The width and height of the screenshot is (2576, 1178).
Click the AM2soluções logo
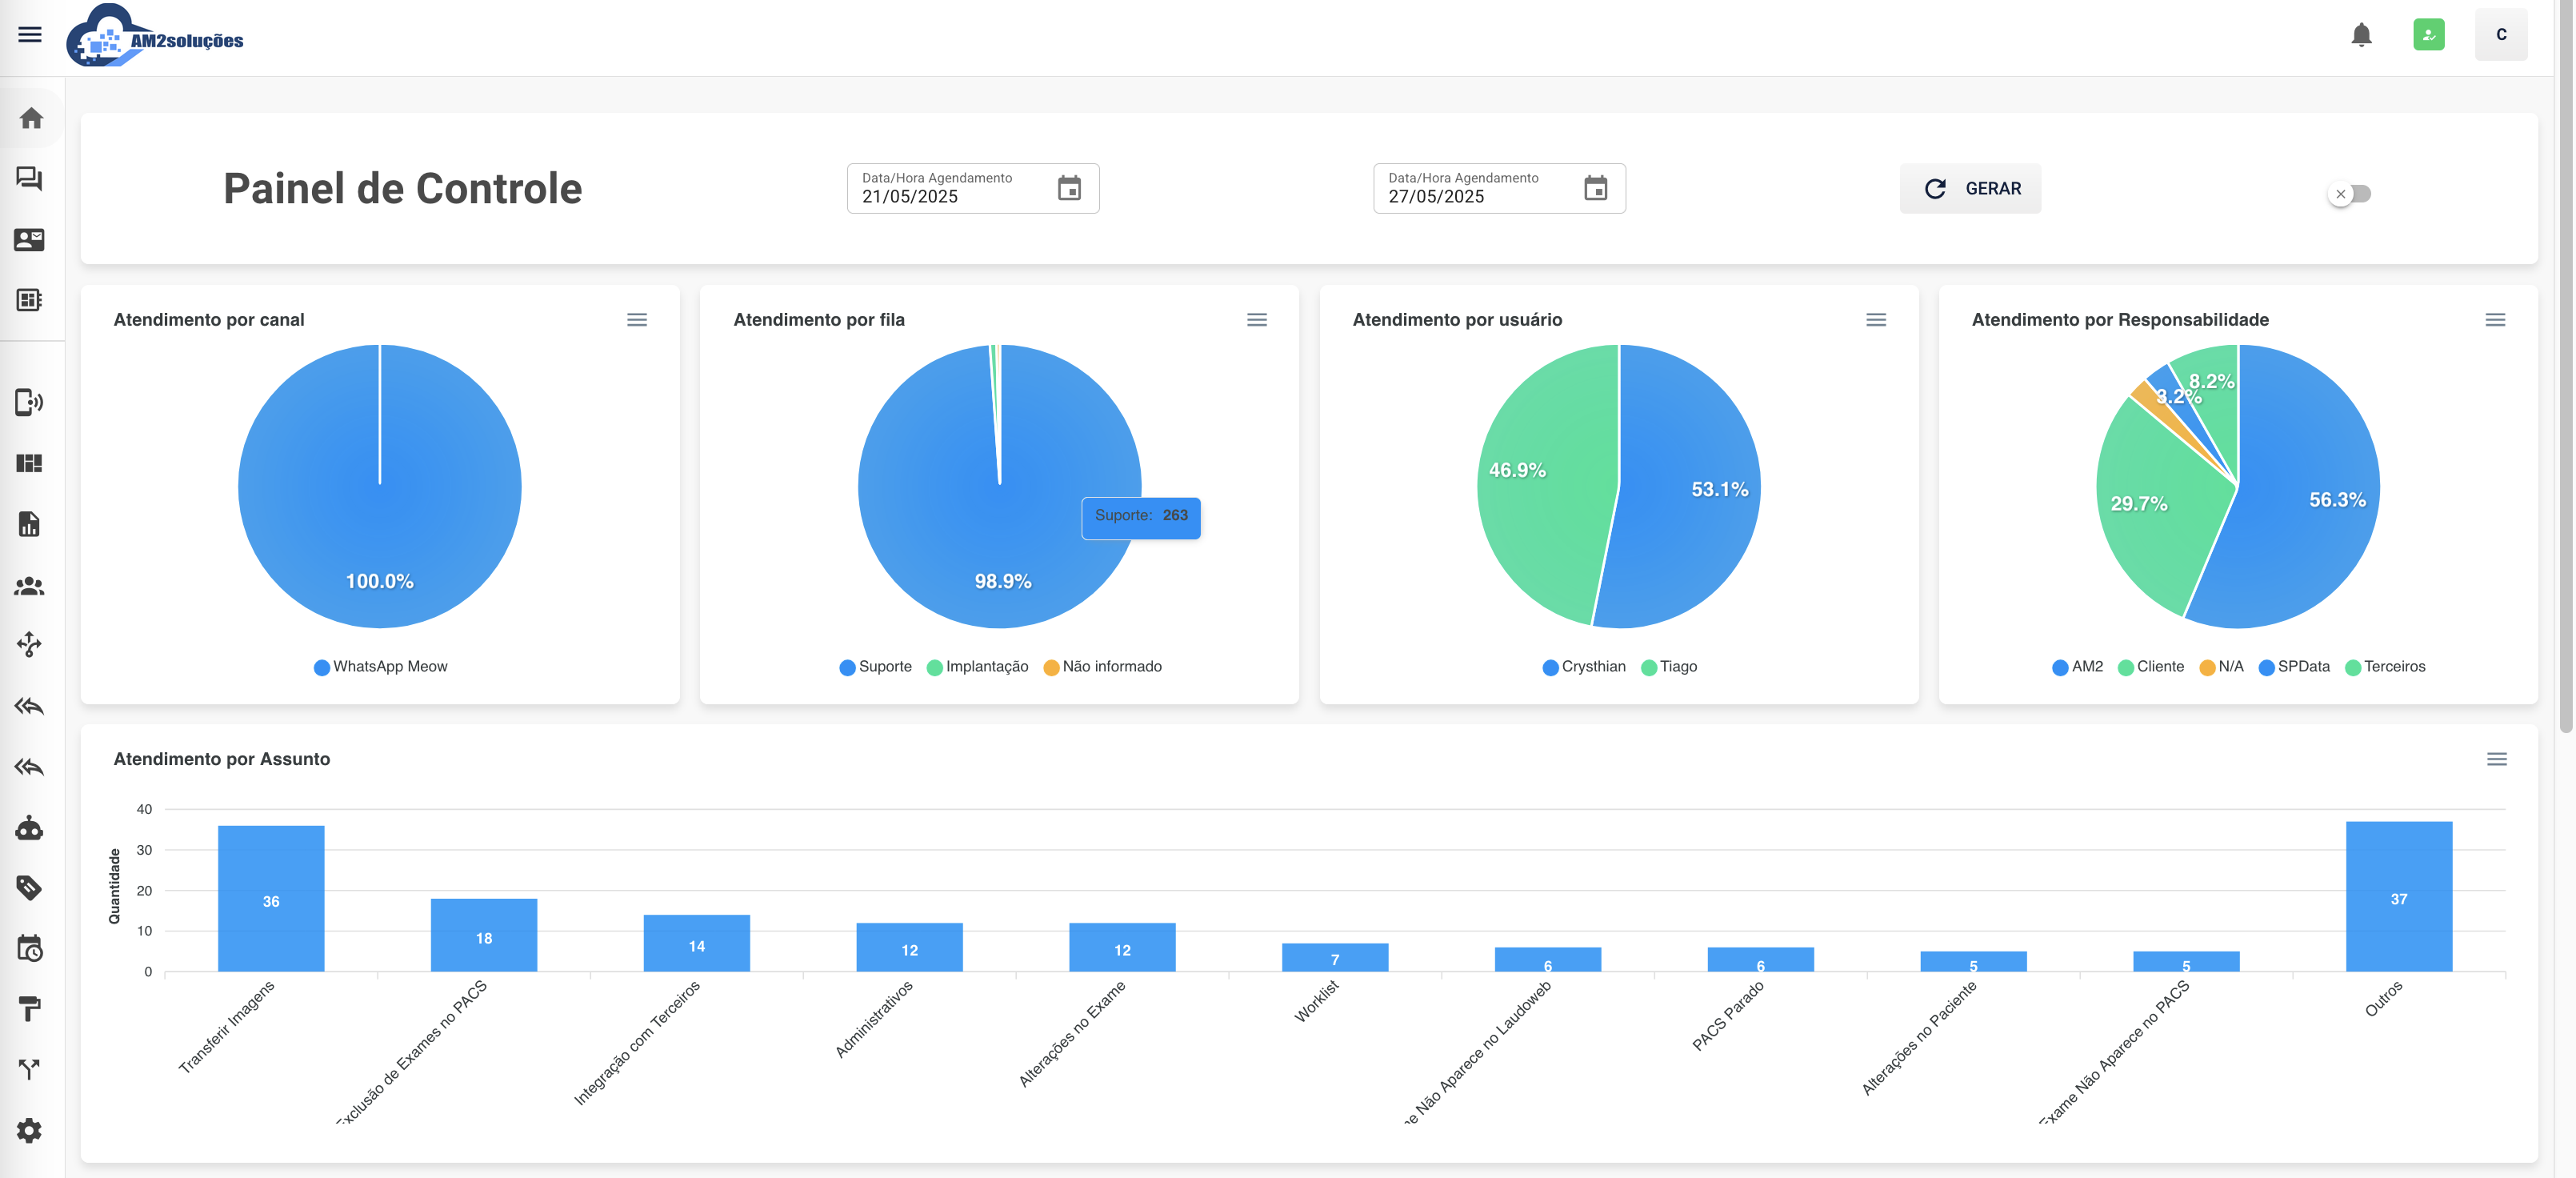coord(155,37)
